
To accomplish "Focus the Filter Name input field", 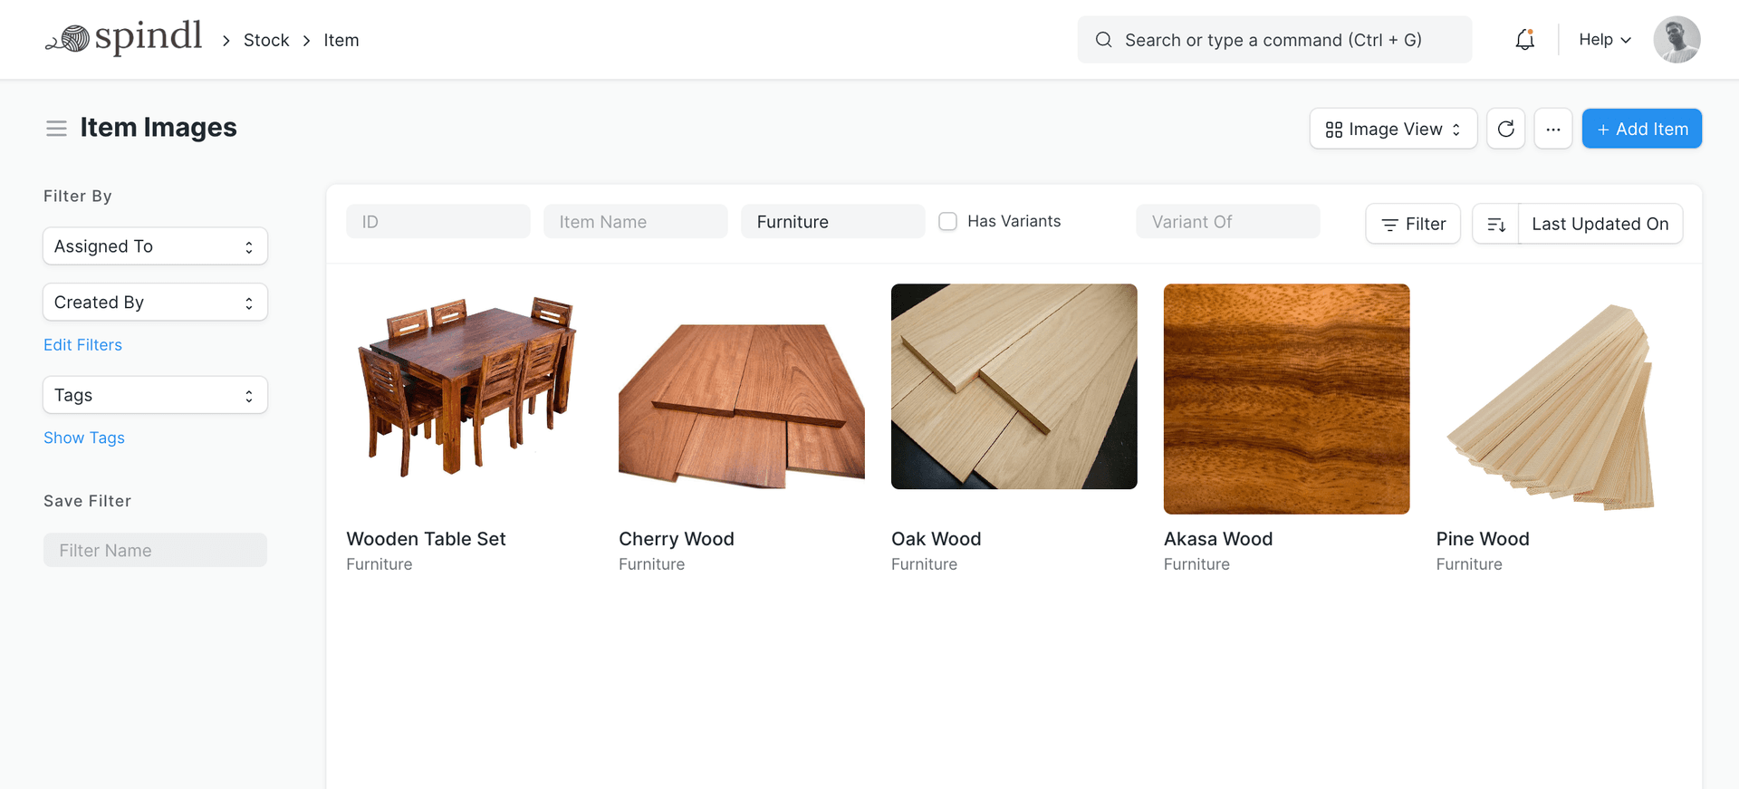I will point(155,550).
